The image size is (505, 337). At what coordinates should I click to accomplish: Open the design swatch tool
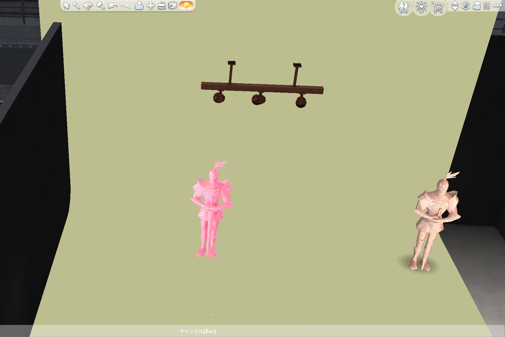88,6
